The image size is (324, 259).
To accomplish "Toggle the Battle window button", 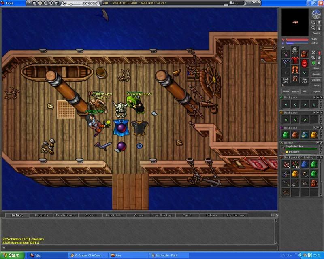I will click(x=295, y=91).
